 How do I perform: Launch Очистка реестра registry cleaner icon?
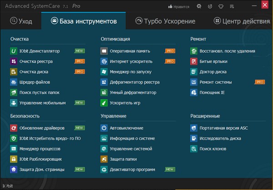(x=13, y=61)
